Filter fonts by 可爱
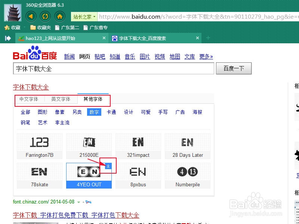The image size is (299, 224). point(146,112)
